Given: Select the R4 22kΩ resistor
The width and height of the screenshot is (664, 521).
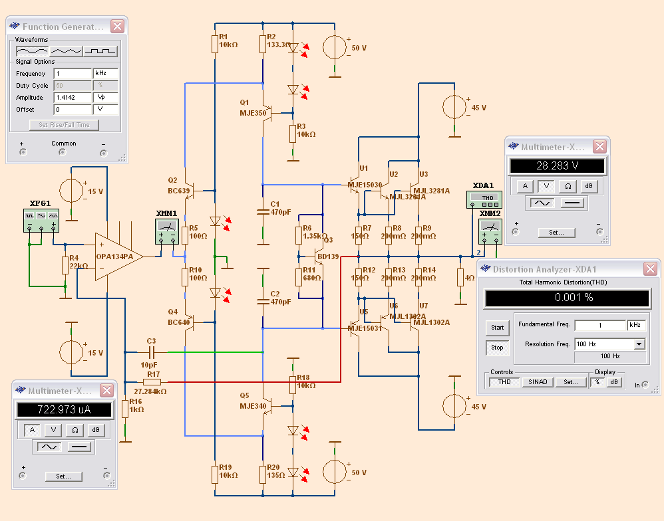Looking at the screenshot, I should (x=65, y=265).
